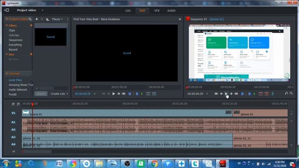299x168 pixels.
Task: Jump to previous cut in Sequence viewer
Action: tap(216, 94)
